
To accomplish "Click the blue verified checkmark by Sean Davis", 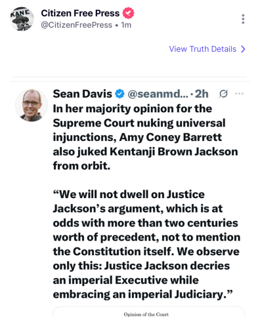I will point(119,94).
